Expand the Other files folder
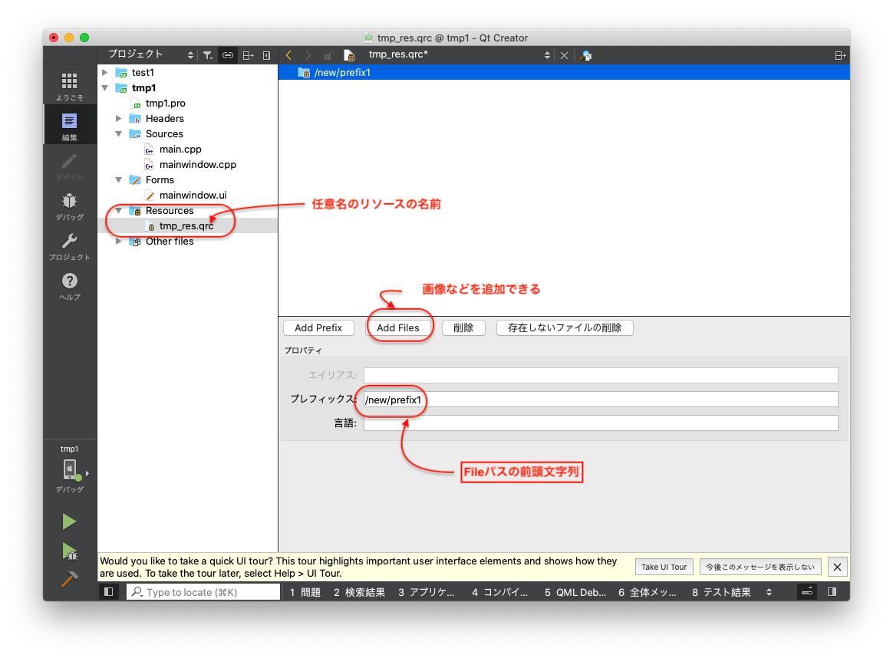 tap(118, 242)
